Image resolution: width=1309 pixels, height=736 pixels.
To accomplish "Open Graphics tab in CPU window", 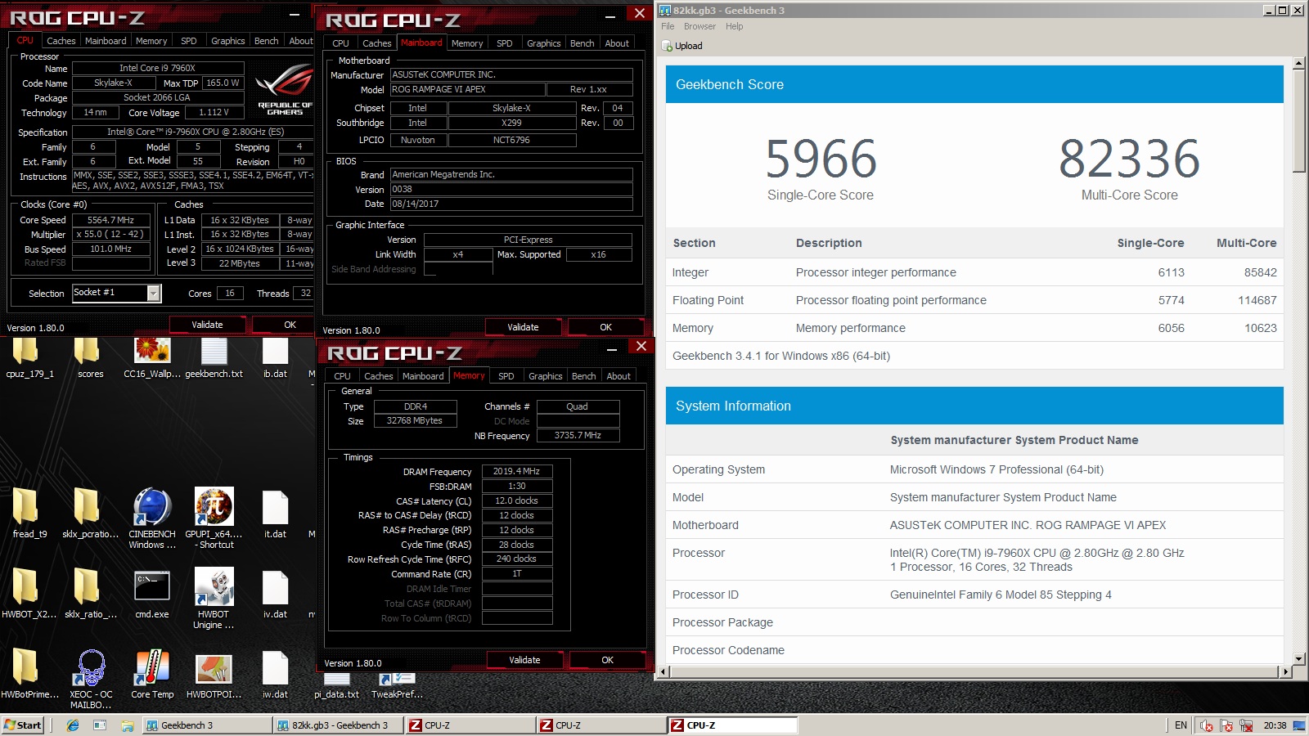I will 227,41.
